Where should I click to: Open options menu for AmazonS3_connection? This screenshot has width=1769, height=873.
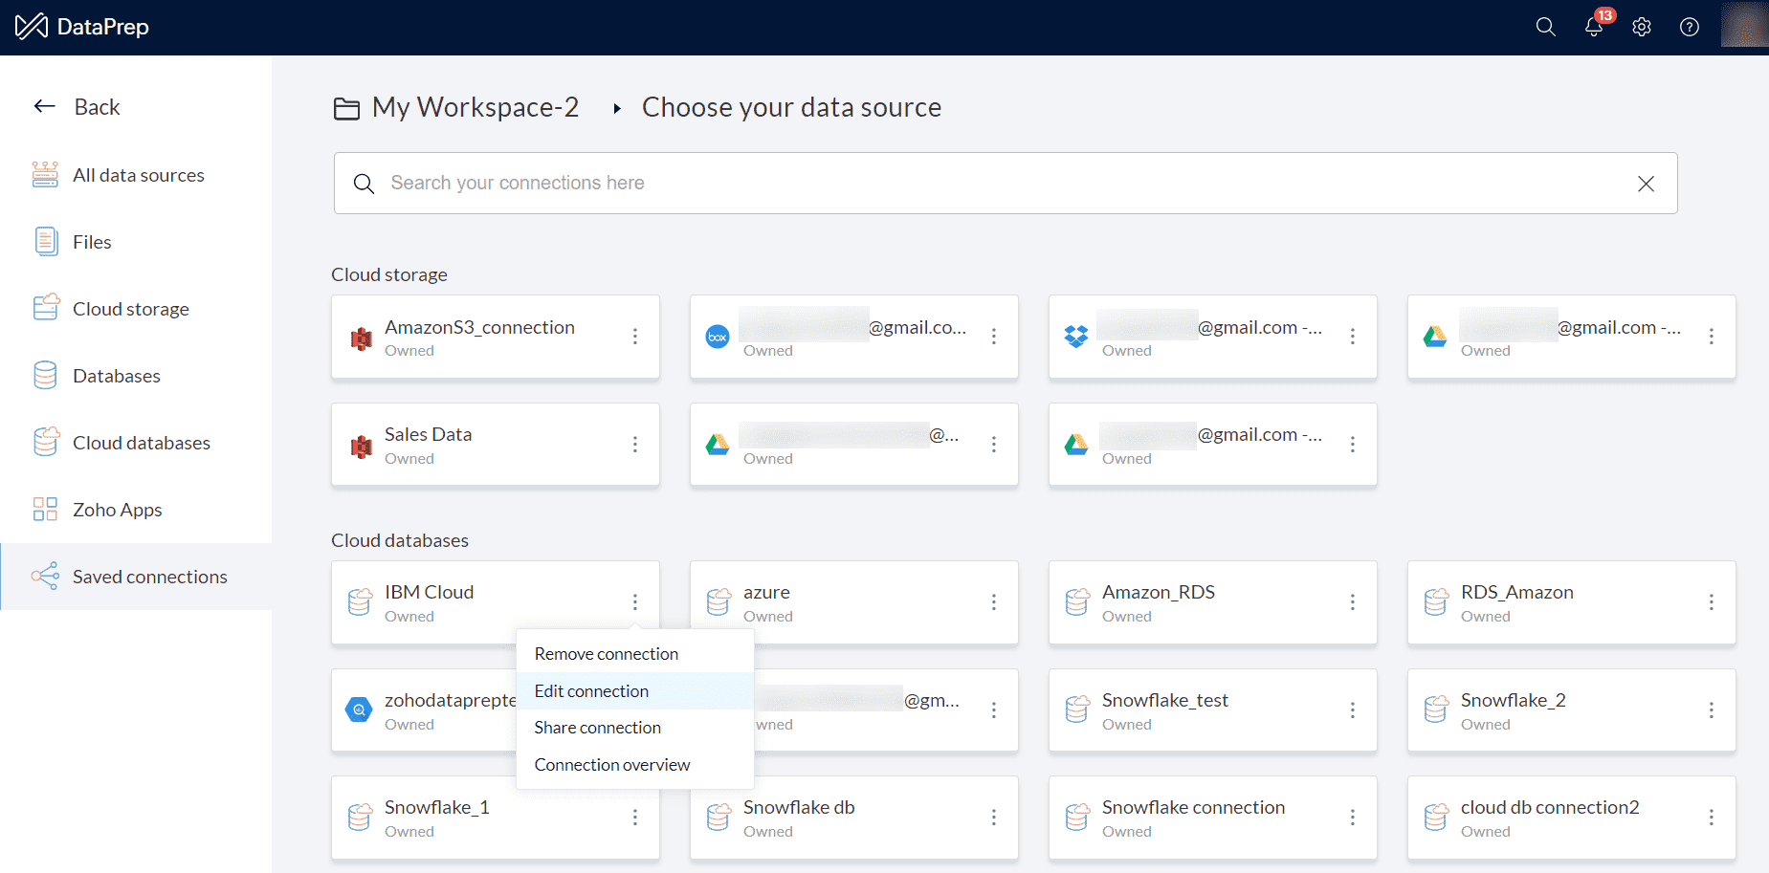635,337
